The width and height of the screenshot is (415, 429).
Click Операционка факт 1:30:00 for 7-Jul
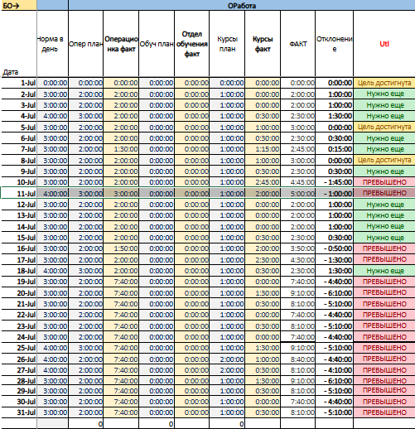[121, 149]
